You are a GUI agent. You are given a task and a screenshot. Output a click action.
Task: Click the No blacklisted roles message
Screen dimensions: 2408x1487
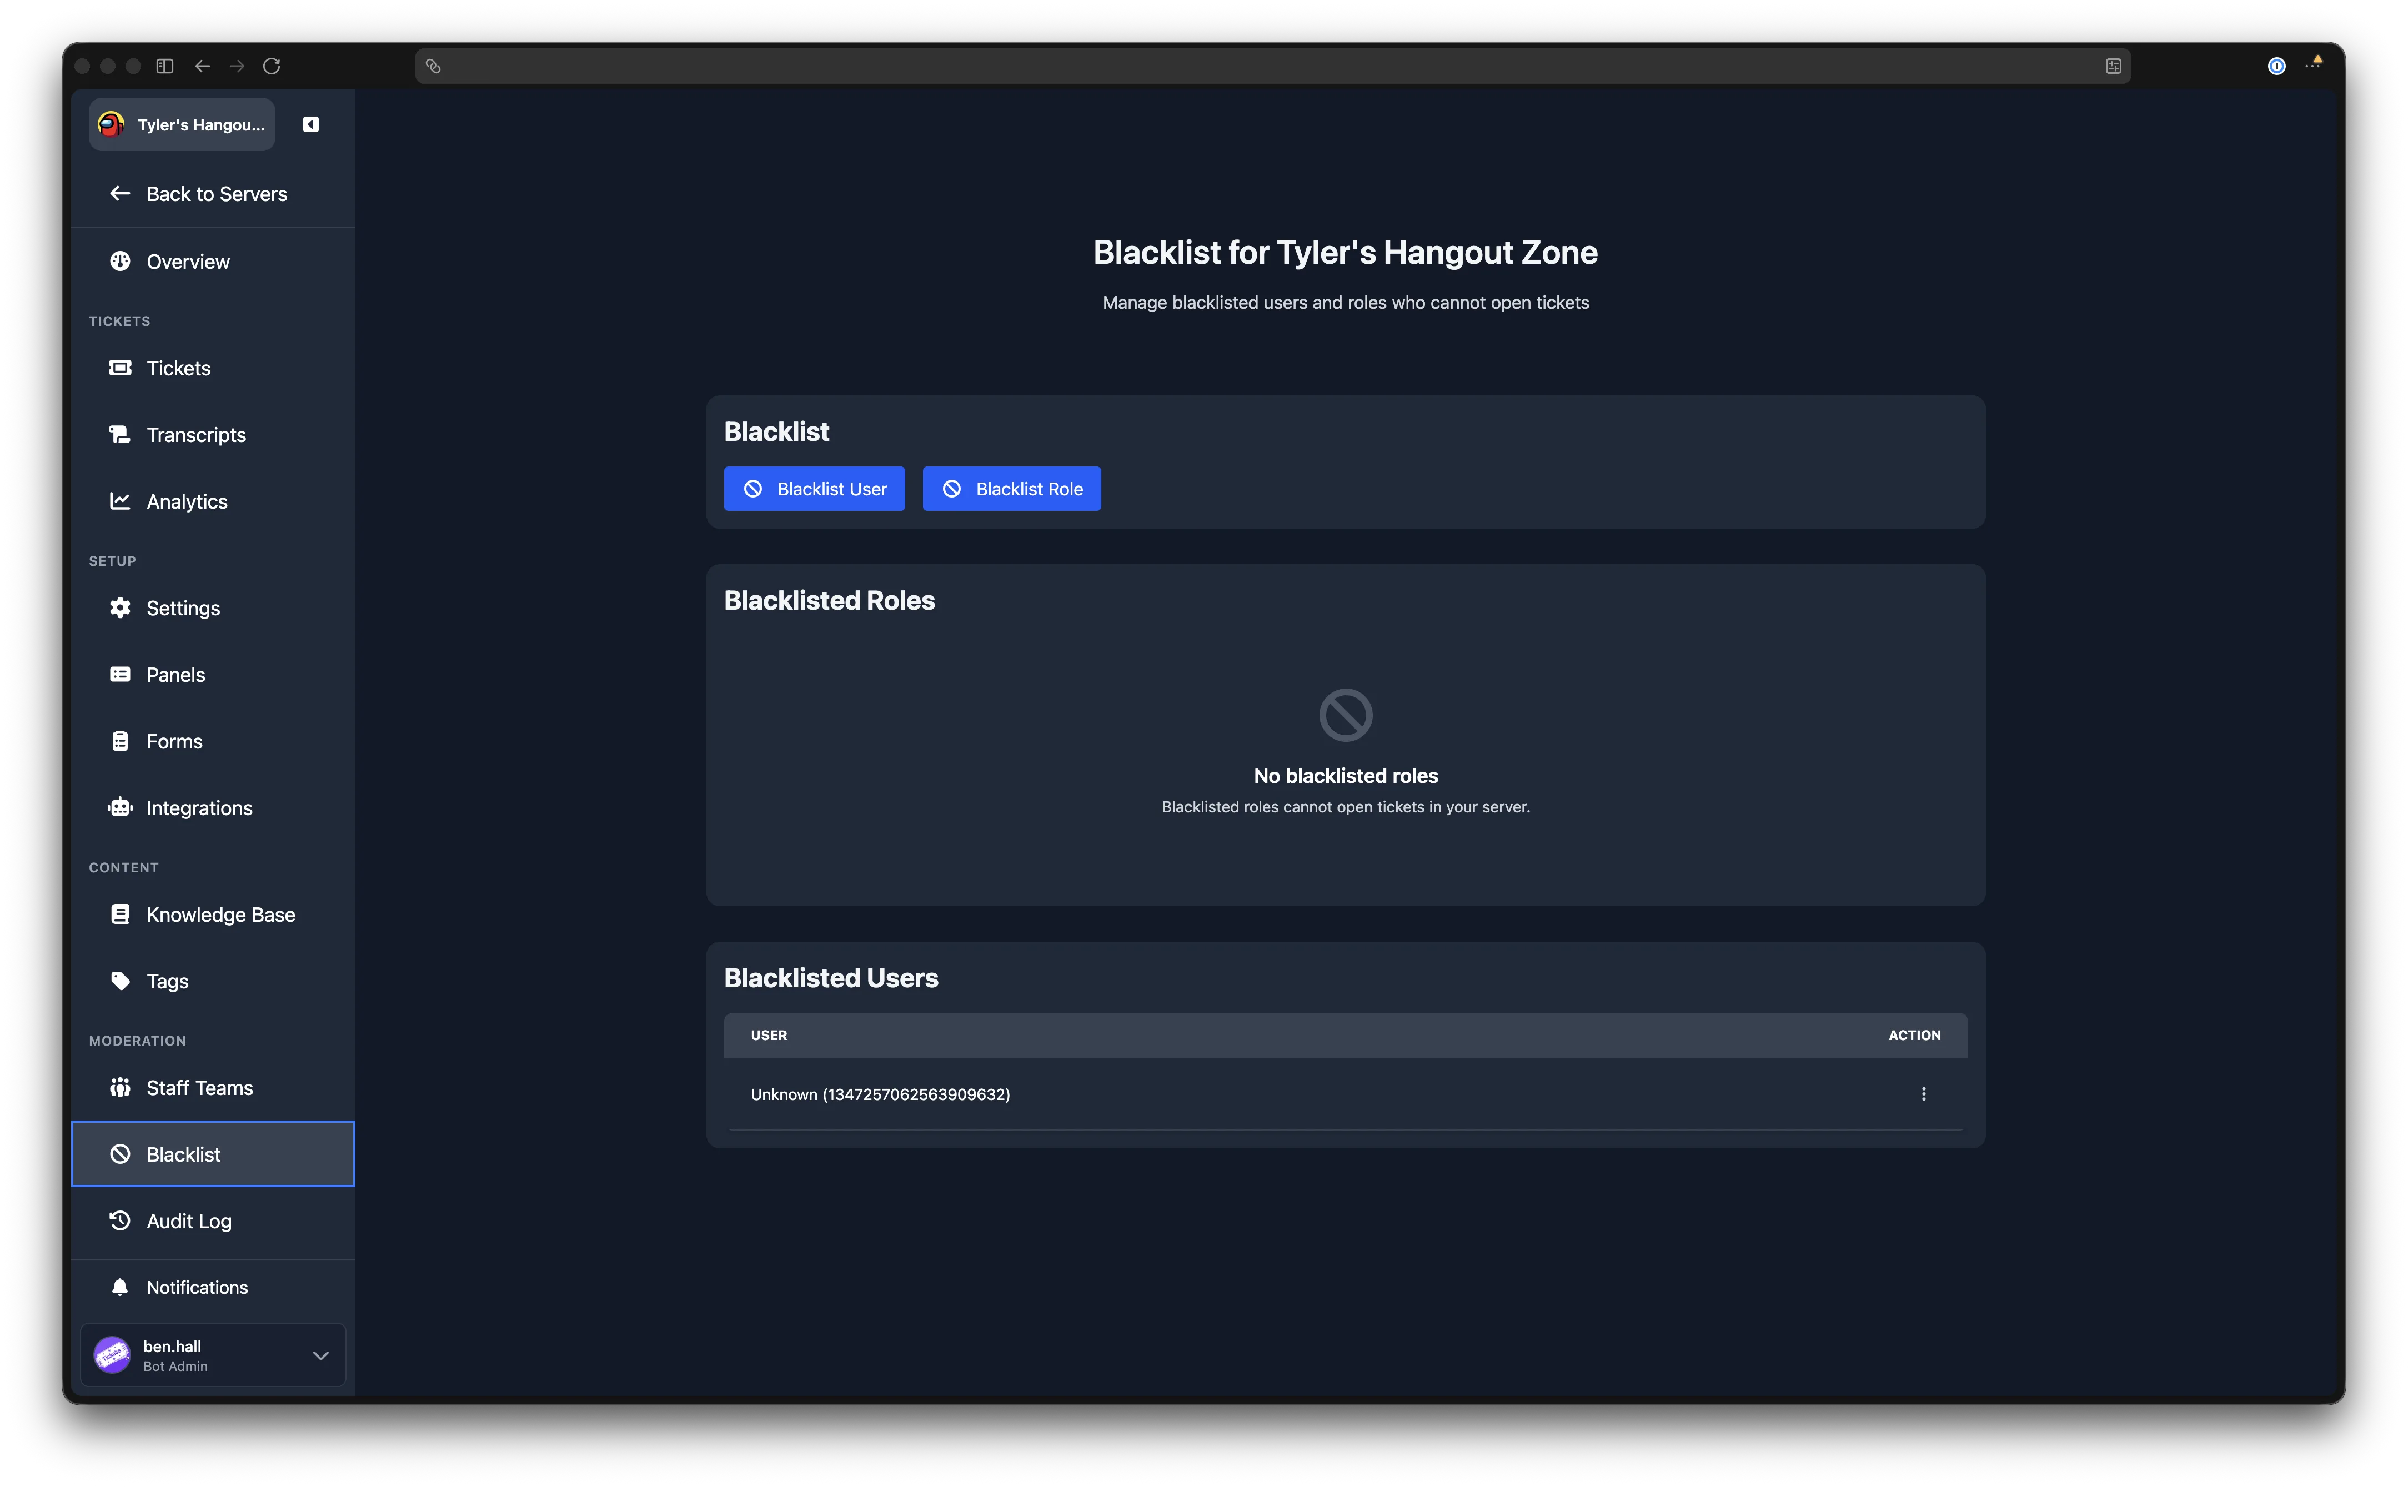[1346, 776]
